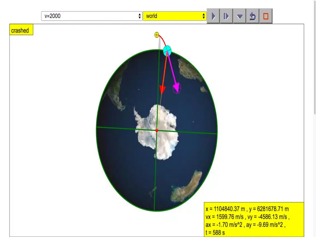Click the yellow launch point marker
The image size is (316, 237).
(157, 35)
